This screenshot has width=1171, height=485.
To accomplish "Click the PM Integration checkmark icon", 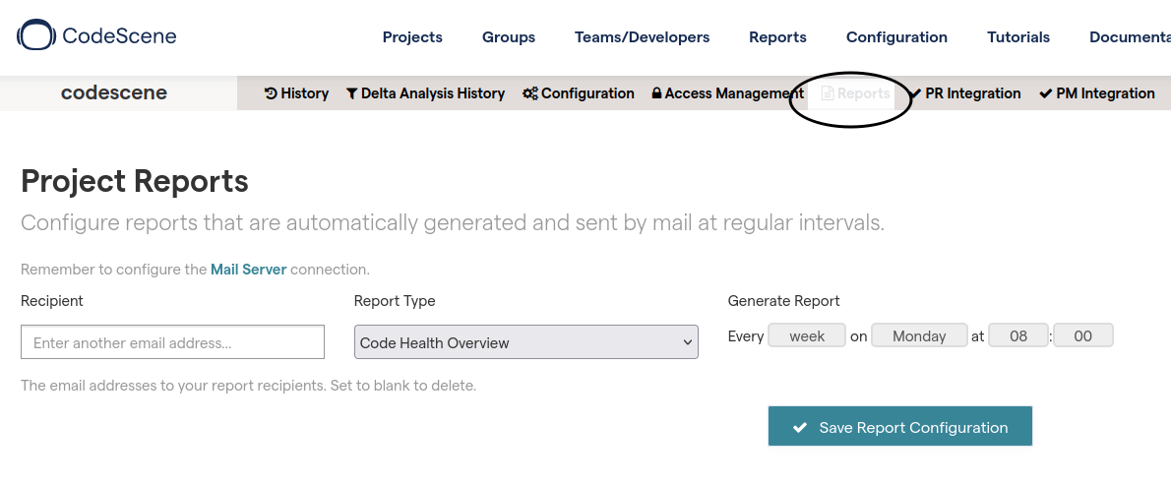I will [x=1046, y=93].
